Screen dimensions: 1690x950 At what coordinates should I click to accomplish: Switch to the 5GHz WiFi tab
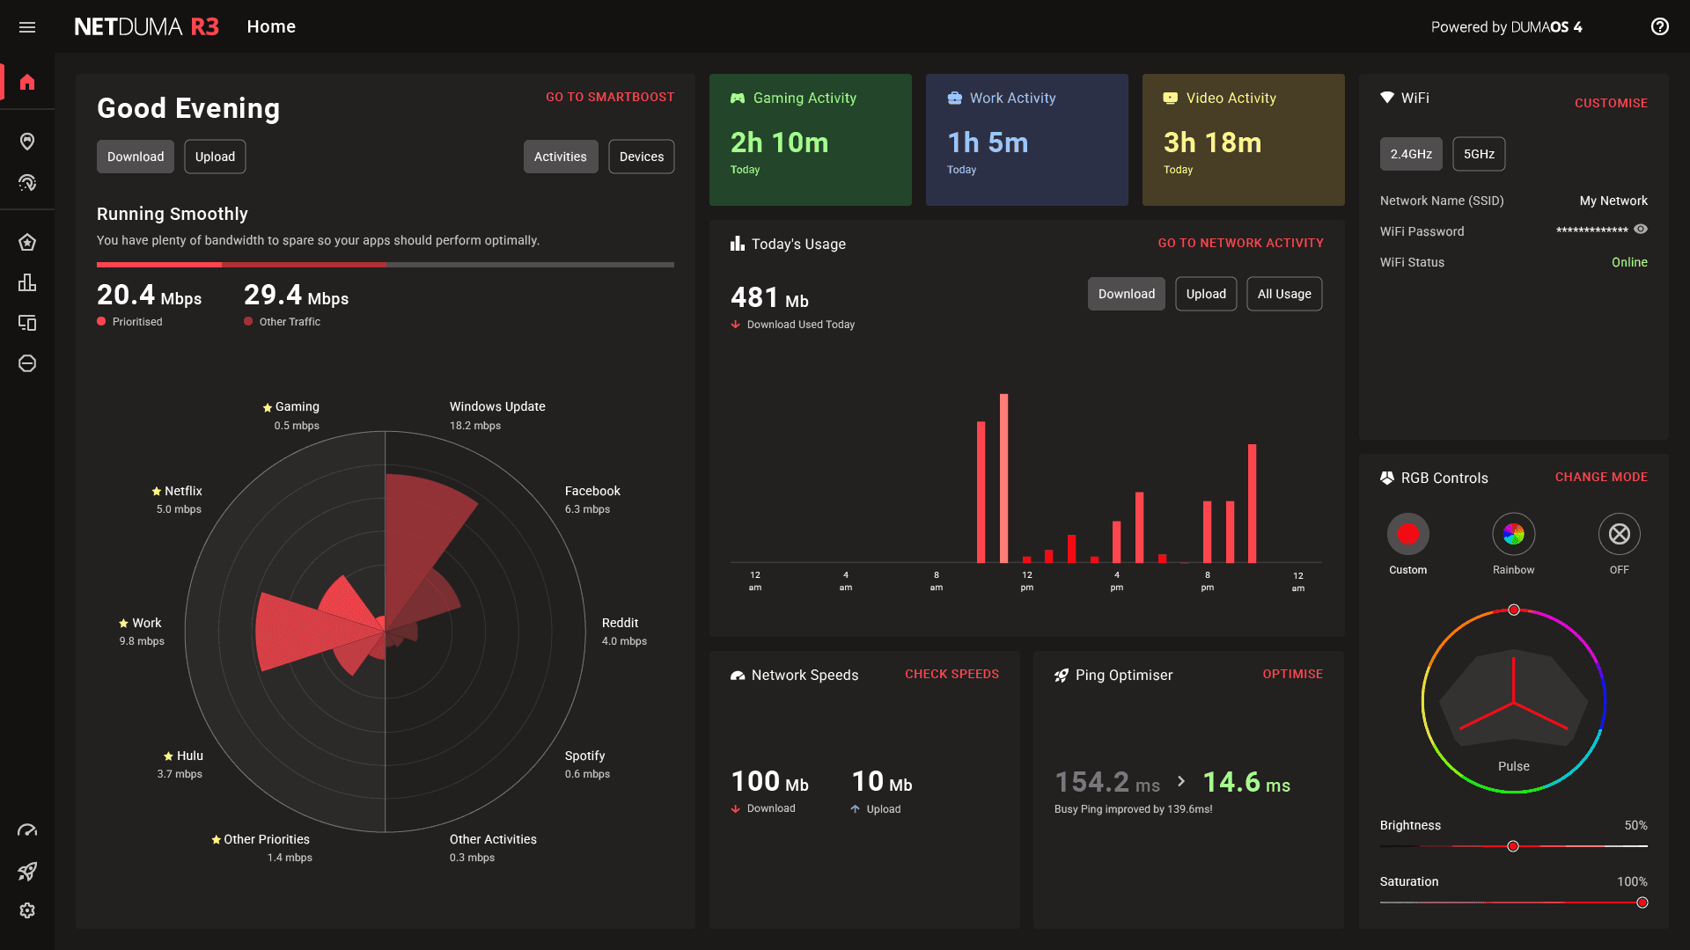coord(1479,154)
